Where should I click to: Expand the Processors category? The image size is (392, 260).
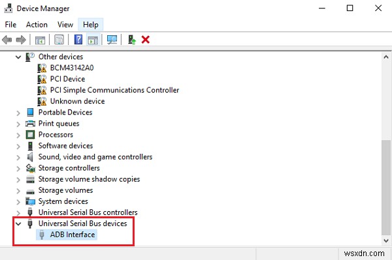point(18,136)
